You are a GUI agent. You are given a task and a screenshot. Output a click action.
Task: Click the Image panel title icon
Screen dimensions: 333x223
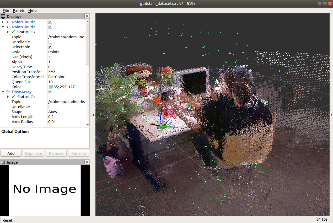[x=3, y=162]
